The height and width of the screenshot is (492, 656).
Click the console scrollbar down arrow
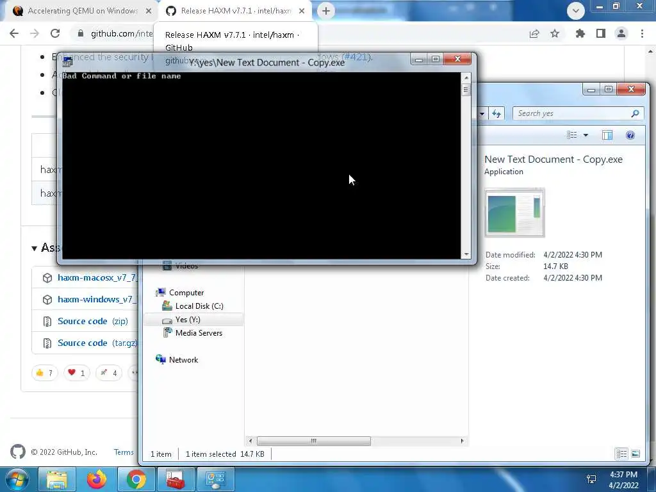pos(466,254)
